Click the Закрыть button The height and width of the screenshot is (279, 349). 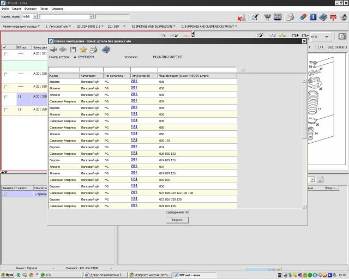coord(177,220)
